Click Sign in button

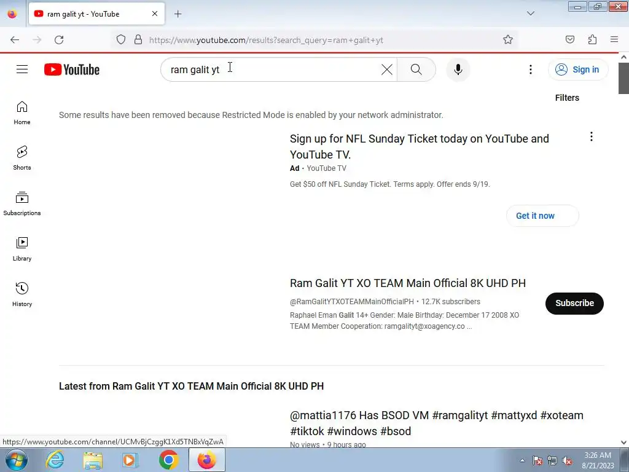tap(578, 69)
